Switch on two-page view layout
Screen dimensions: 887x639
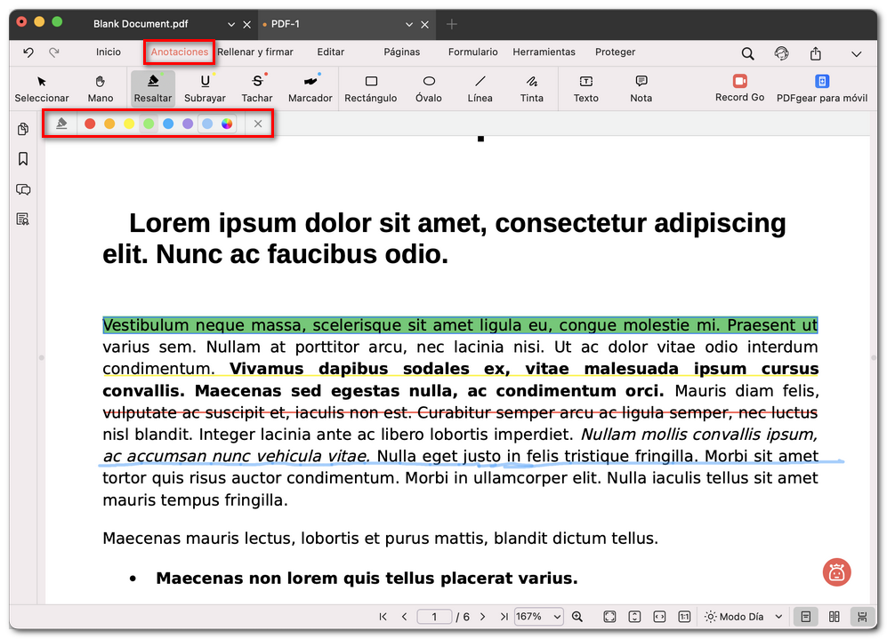(x=833, y=616)
